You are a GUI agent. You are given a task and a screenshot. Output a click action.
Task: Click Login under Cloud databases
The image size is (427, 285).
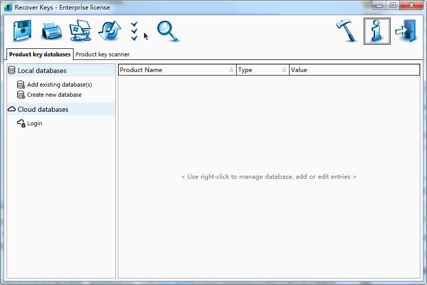click(x=29, y=123)
